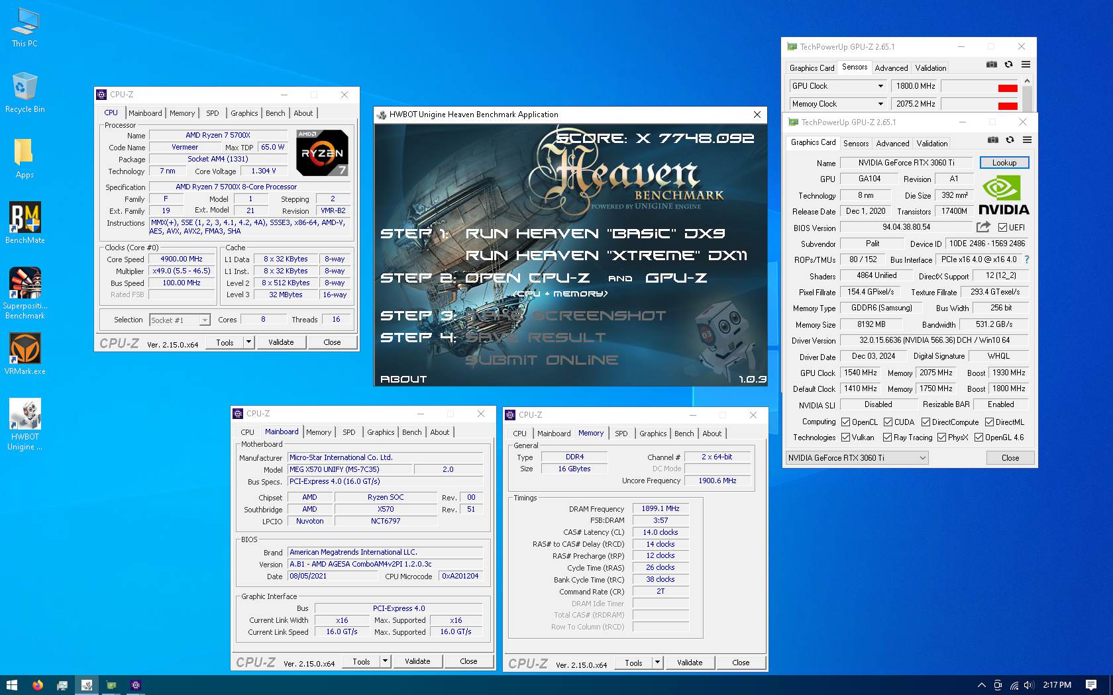Select the VRMark.exe desktop icon
1113x695 pixels.
[25, 354]
